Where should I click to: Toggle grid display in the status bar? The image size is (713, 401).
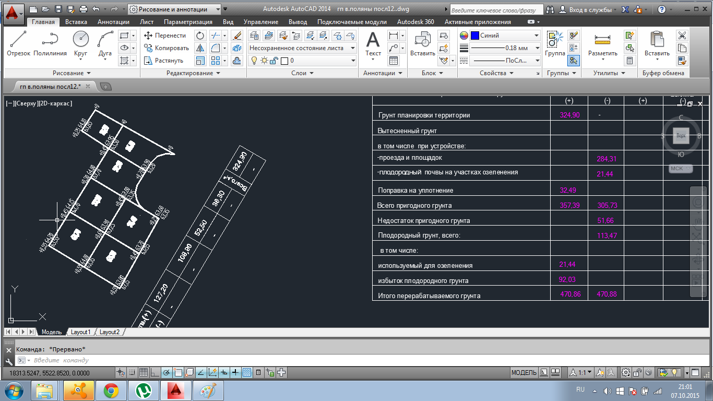[144, 372]
